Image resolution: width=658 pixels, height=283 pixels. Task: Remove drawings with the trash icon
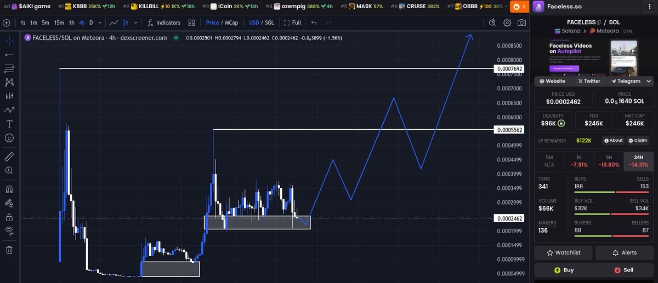(x=9, y=250)
